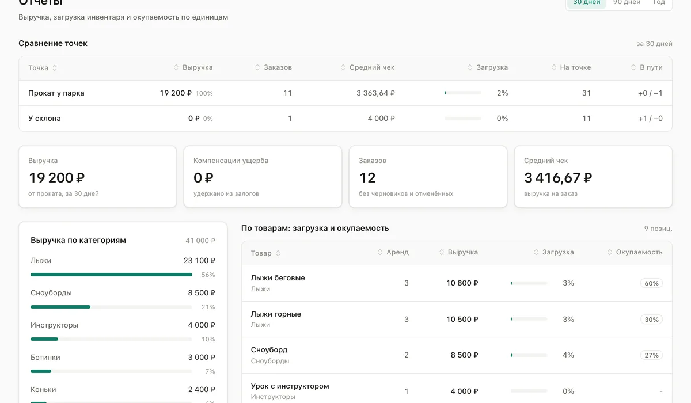
Task: Click the 10 800 ₽ product revenue value
Action: pyautogui.click(x=462, y=283)
